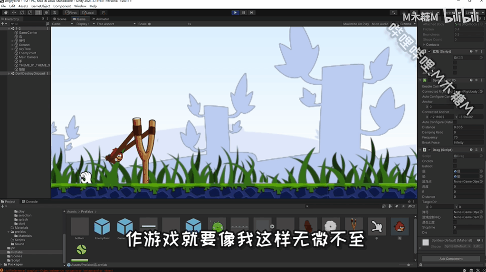Image resolution: width=486 pixels, height=272 pixels.
Task: Open the Window menu
Action: pyautogui.click(x=80, y=6)
